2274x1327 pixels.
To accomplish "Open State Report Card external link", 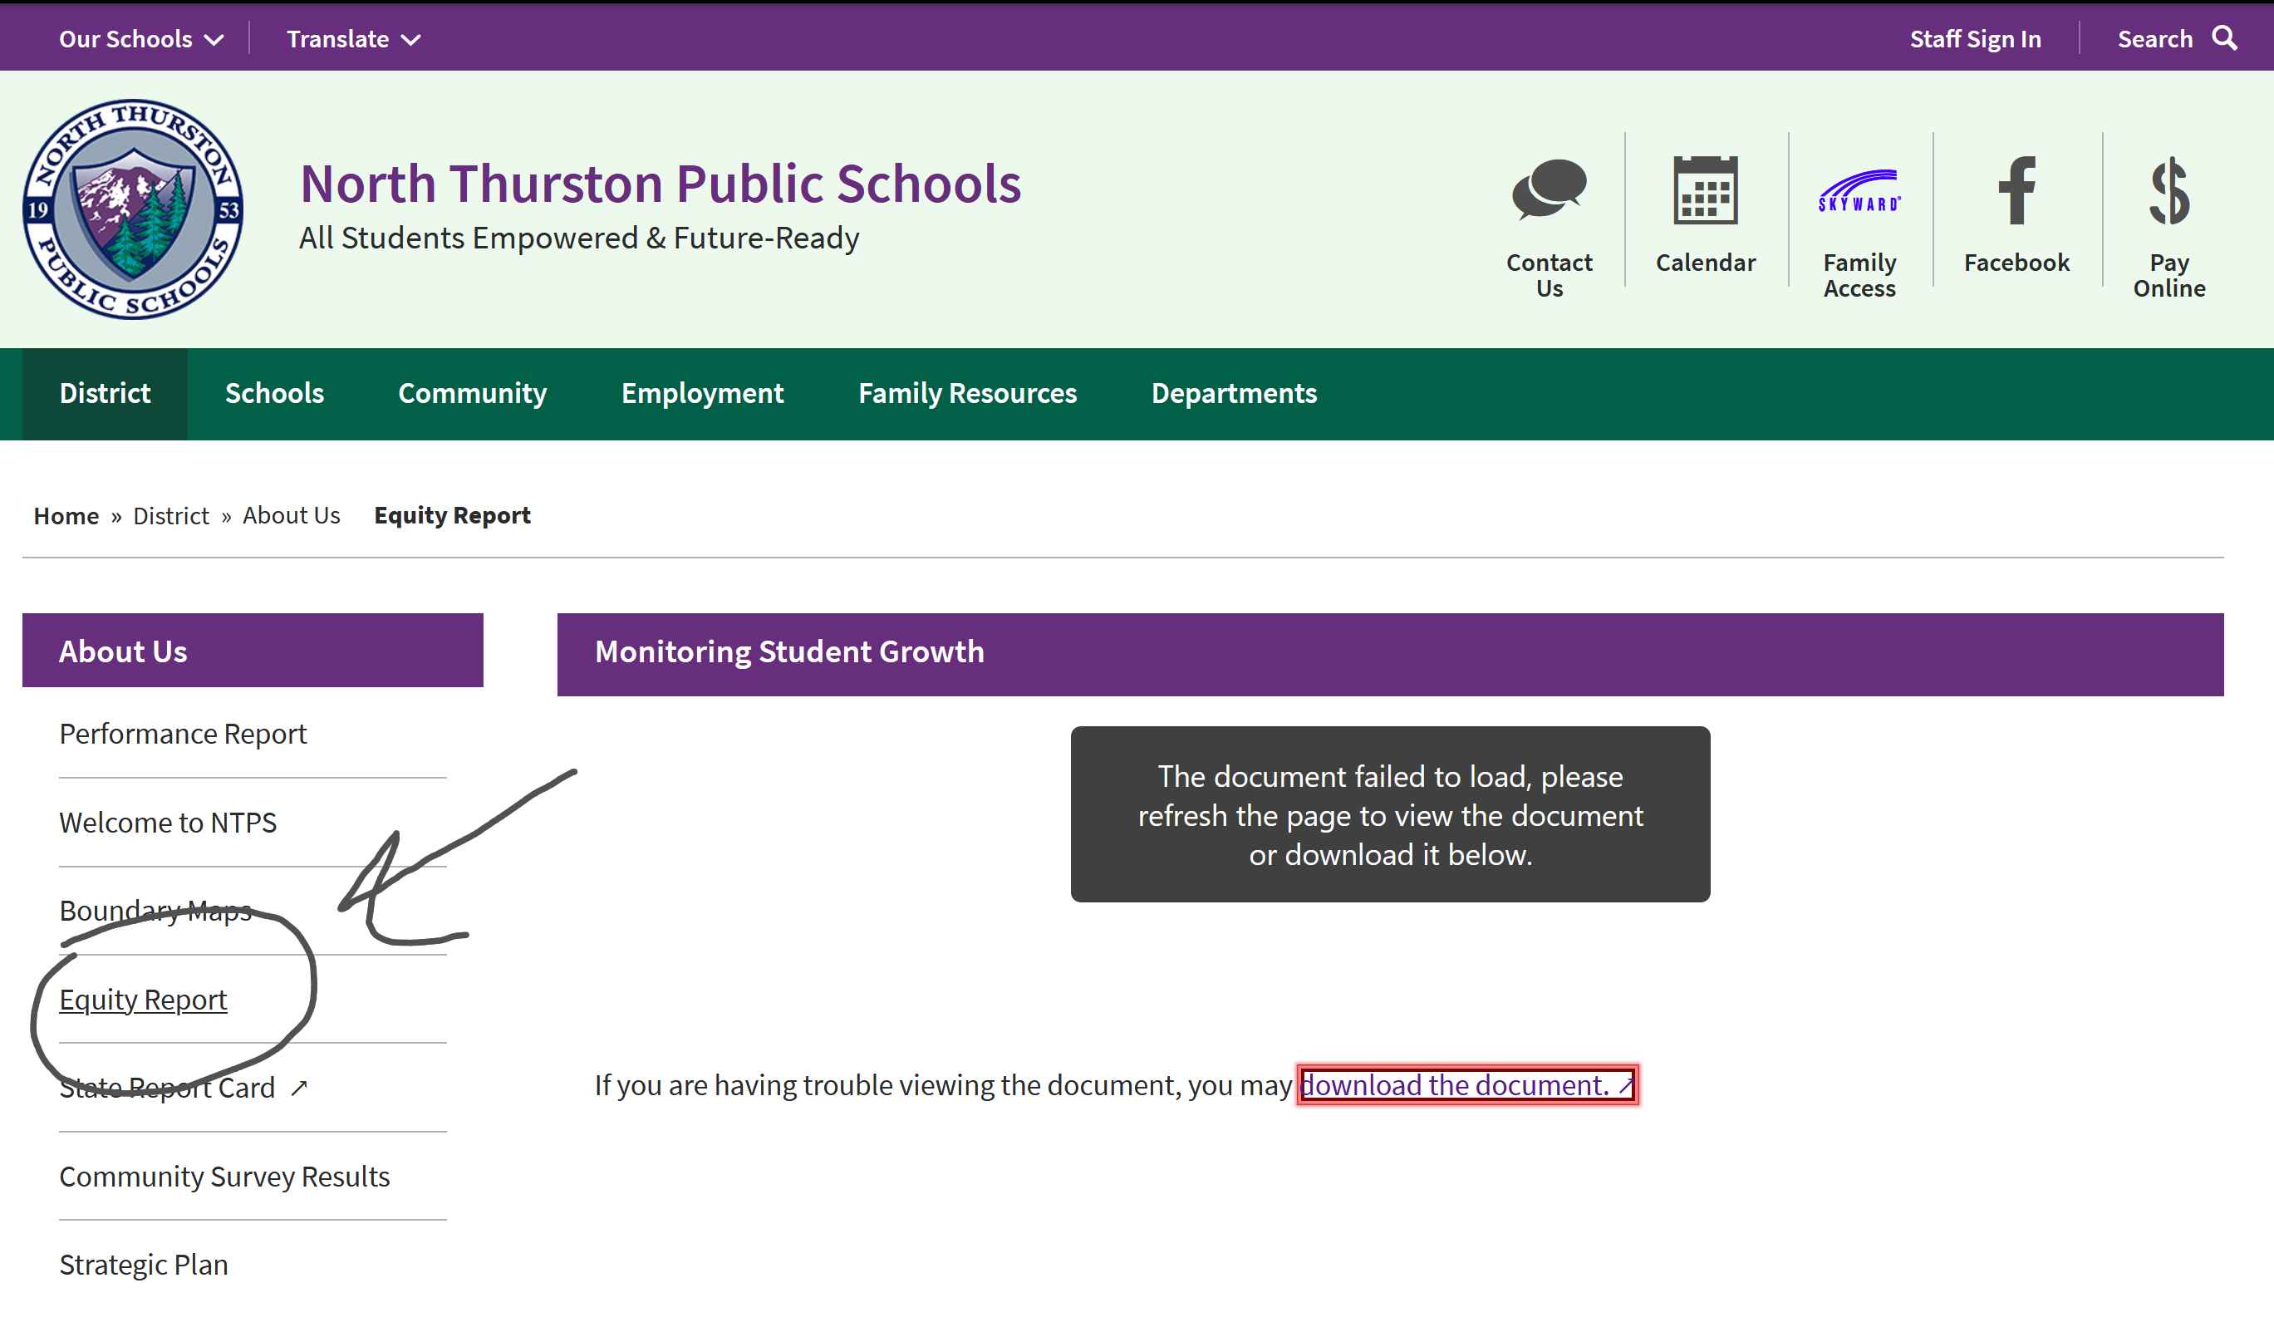I will point(183,1088).
